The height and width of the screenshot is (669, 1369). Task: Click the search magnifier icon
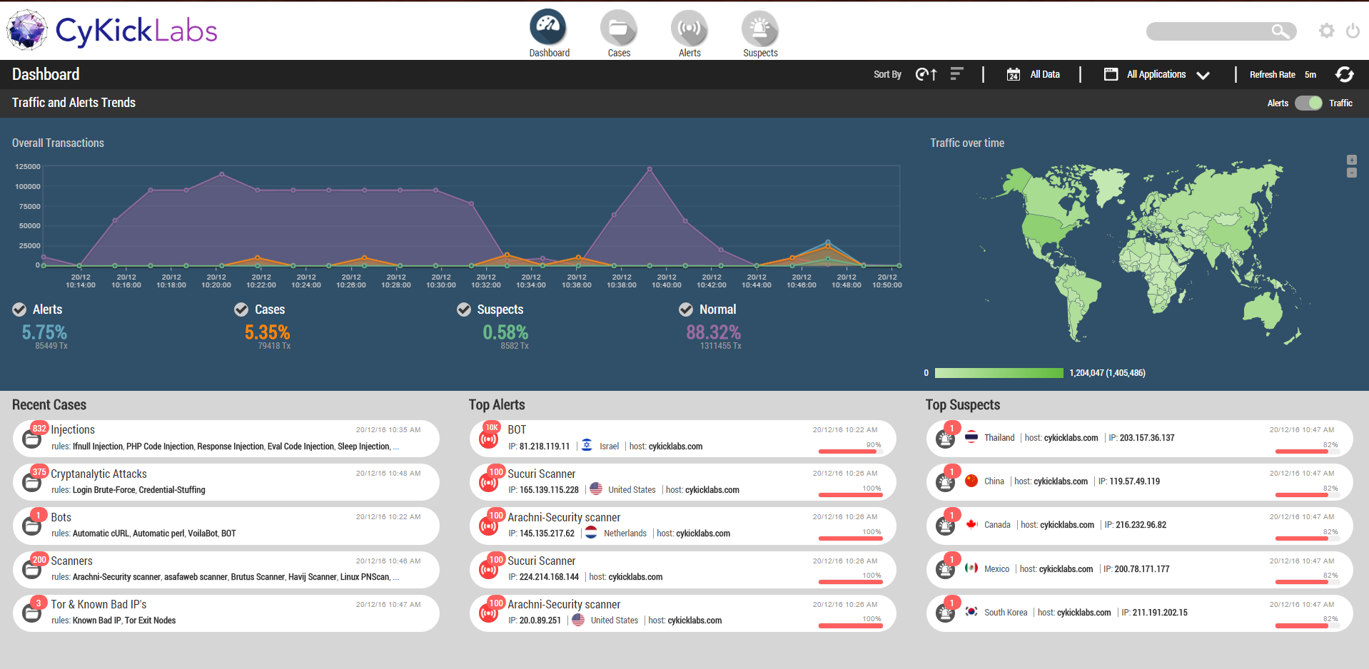pos(1280,31)
